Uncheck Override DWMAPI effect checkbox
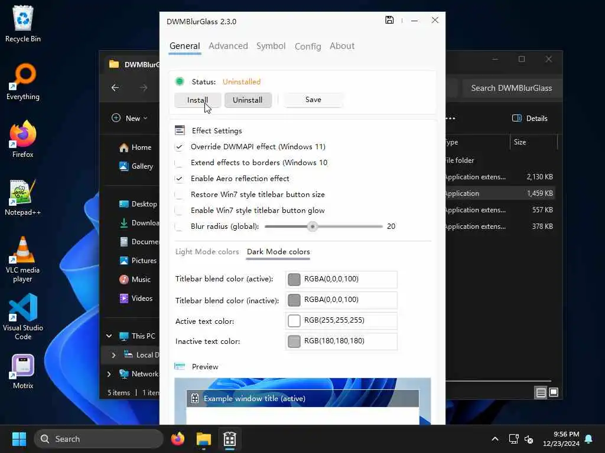 click(x=179, y=147)
